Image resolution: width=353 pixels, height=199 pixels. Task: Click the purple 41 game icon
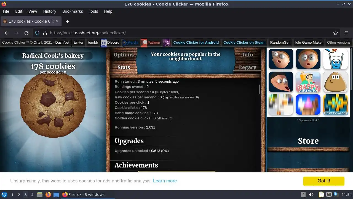pos(167,43)
